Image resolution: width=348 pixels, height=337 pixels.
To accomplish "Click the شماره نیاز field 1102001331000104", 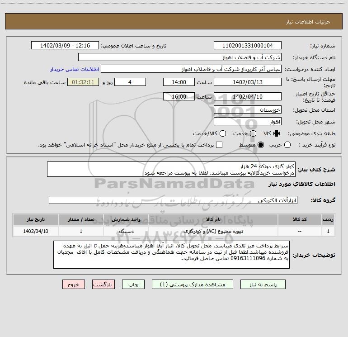I will (248, 45).
